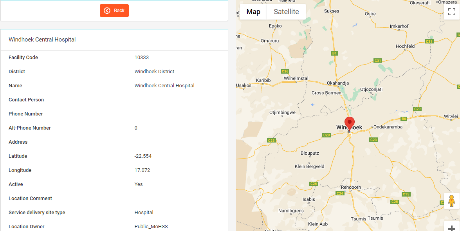Image resolution: width=460 pixels, height=231 pixels.
Task: Click the B1 road shield
Action: pos(334,53)
